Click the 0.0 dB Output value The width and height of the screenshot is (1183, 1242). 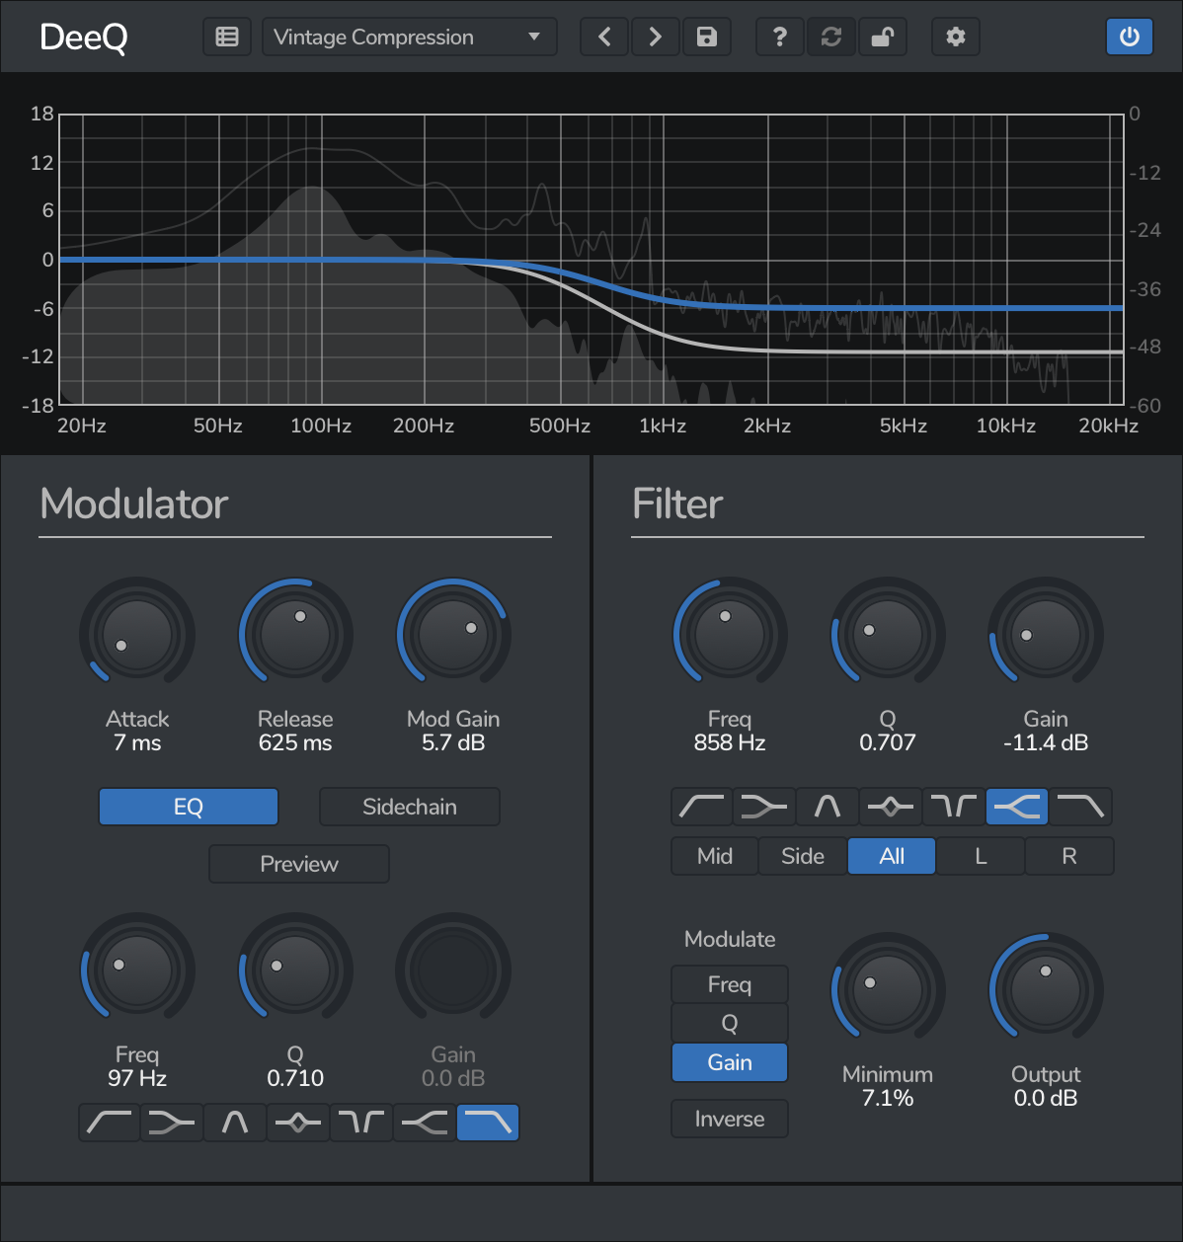coord(1046,1098)
